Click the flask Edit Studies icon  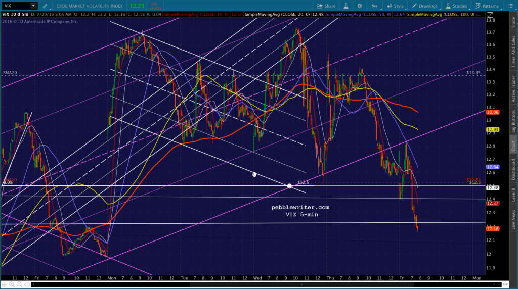(x=346, y=6)
